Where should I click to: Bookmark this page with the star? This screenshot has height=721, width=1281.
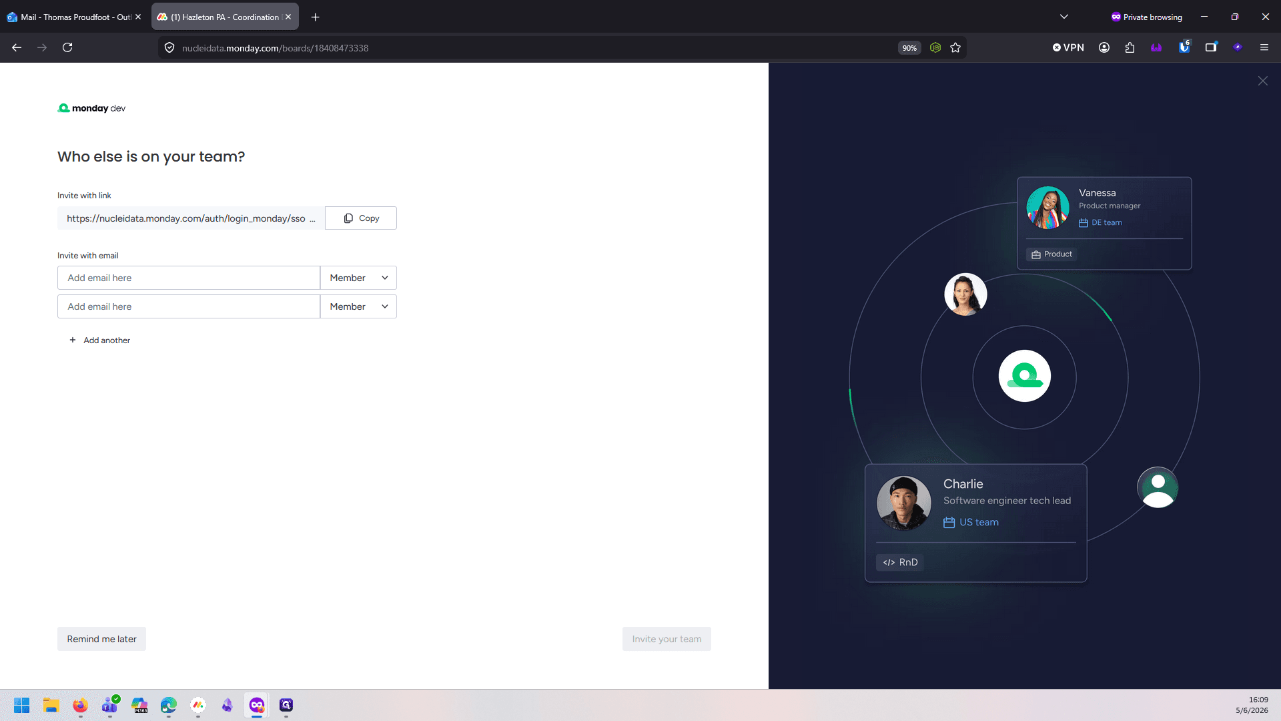(x=955, y=47)
